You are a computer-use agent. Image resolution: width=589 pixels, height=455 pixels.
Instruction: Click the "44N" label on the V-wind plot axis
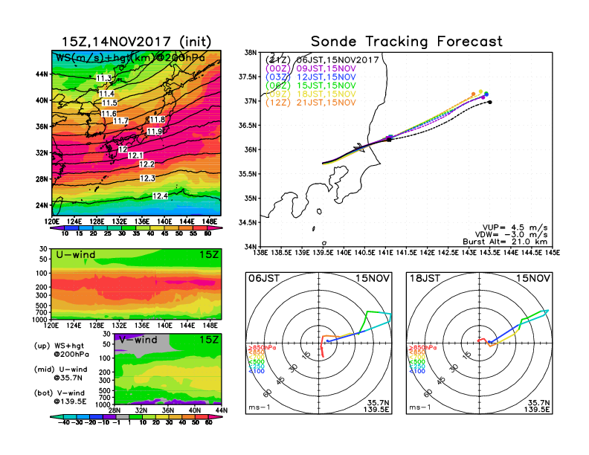pyautogui.click(x=222, y=410)
